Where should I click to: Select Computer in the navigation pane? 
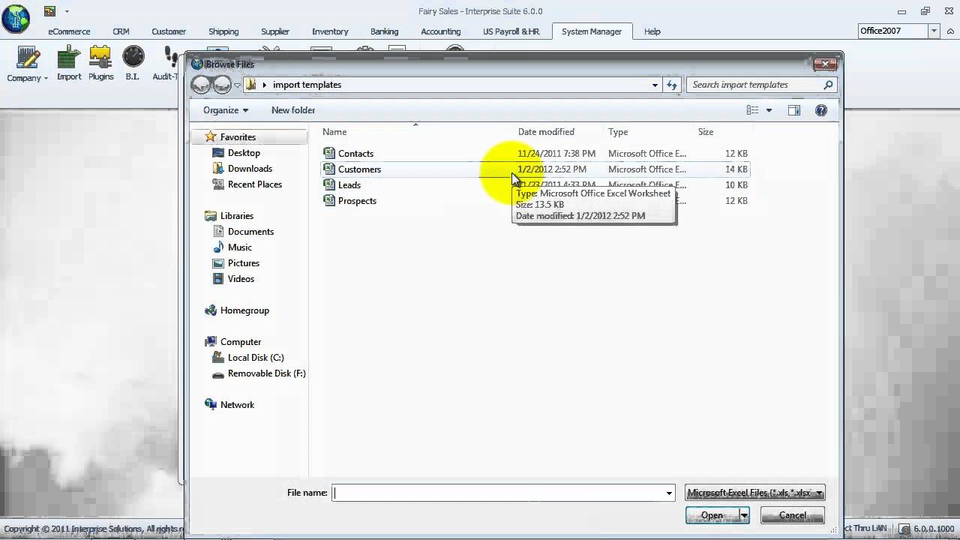(x=241, y=342)
